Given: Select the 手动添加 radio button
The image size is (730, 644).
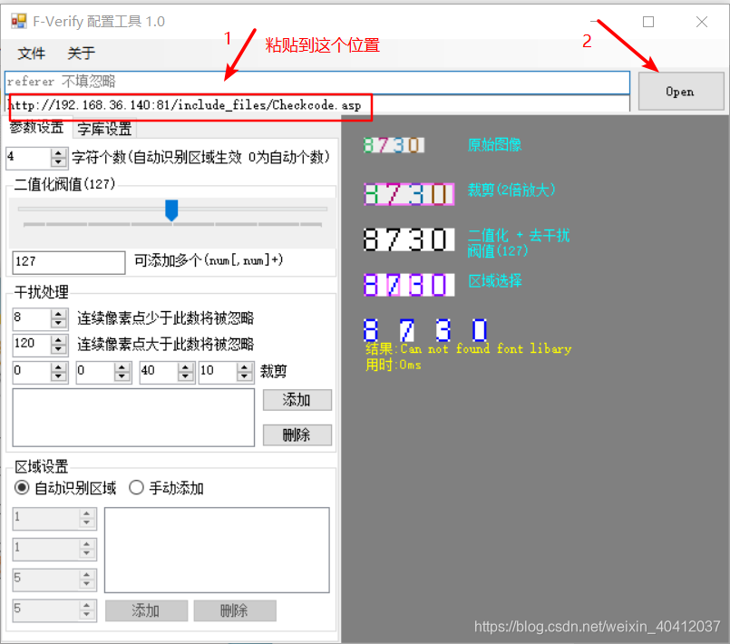Looking at the screenshot, I should pos(135,487).
